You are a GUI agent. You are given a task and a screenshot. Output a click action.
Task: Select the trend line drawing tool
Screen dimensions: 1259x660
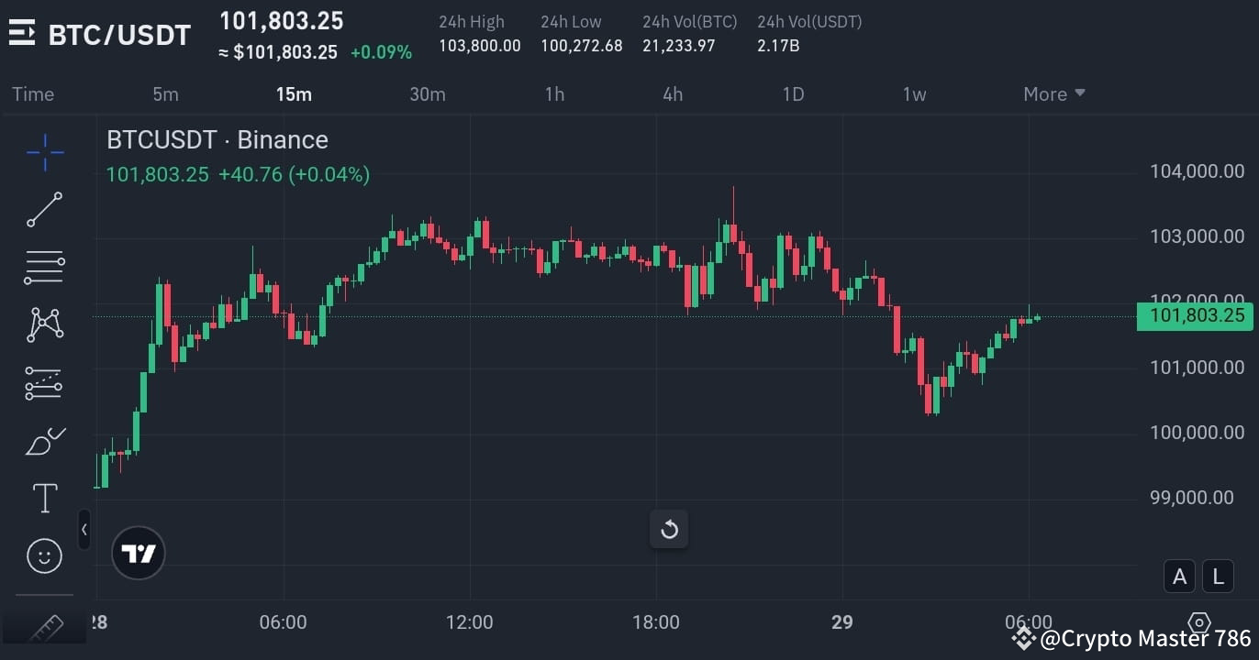pyautogui.click(x=43, y=209)
